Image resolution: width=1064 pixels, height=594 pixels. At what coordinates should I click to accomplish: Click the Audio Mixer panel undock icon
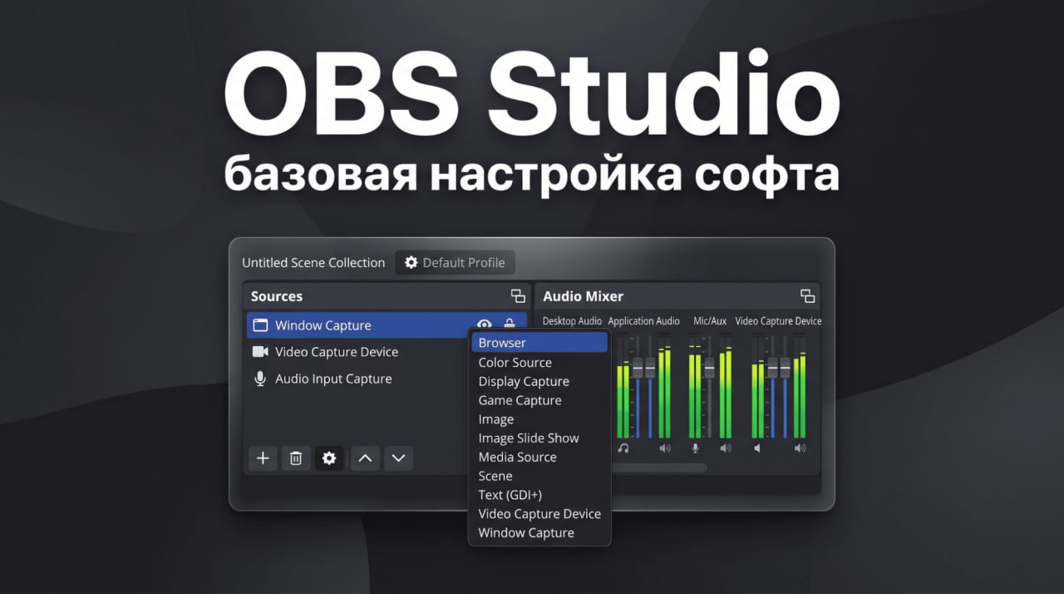(x=807, y=296)
